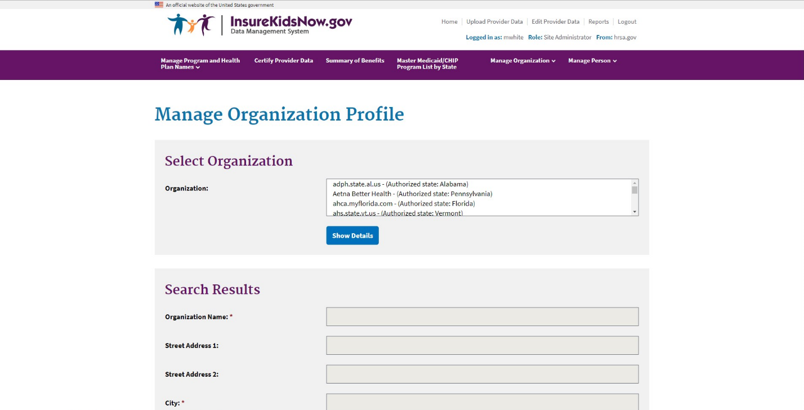The image size is (804, 410).
Task: Click the Manage Organization Profile heading
Action: [279, 114]
